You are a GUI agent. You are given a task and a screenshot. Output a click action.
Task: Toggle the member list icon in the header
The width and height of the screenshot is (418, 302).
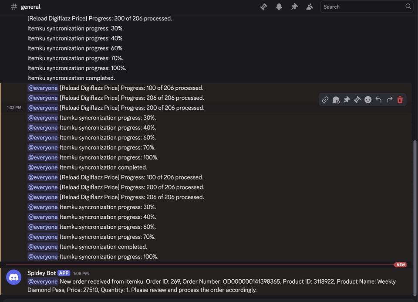(x=310, y=7)
